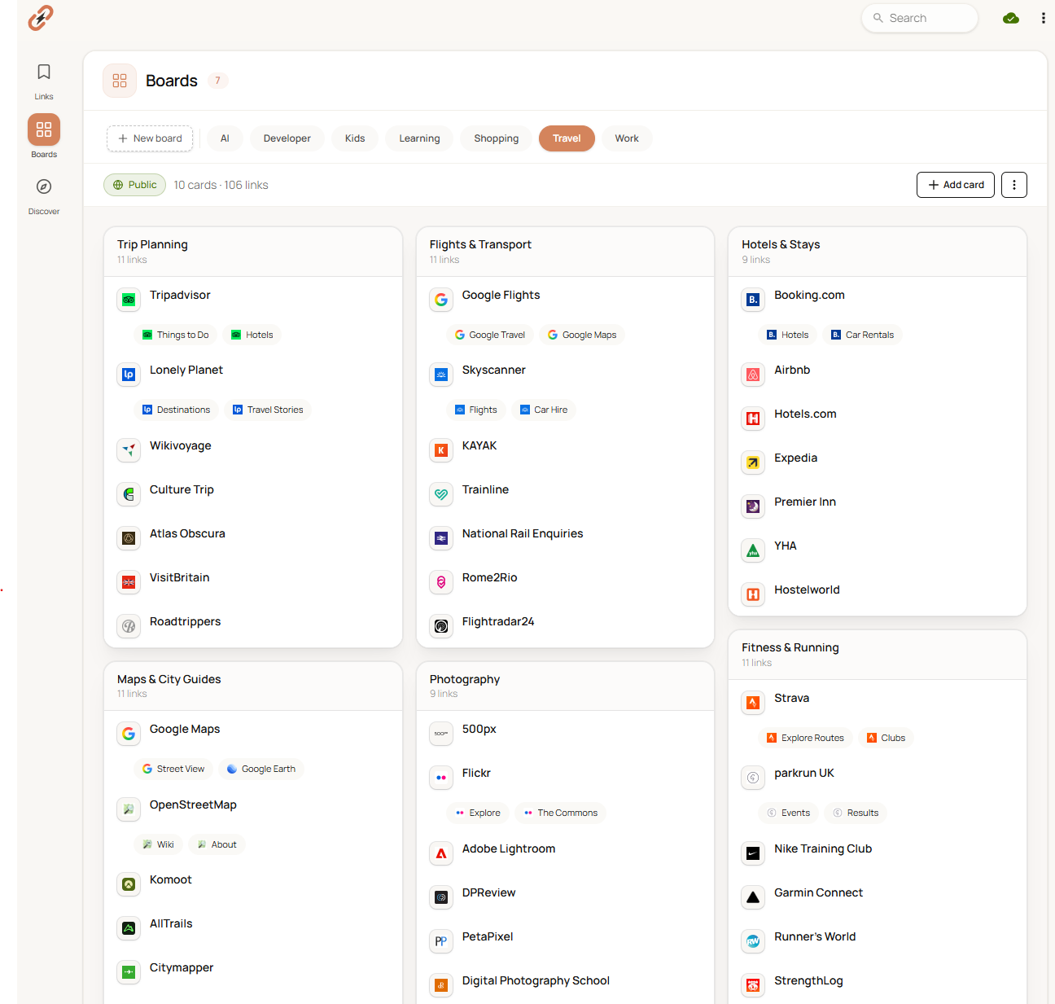Select the Kids board tab
The width and height of the screenshot is (1055, 1004).
355,138
